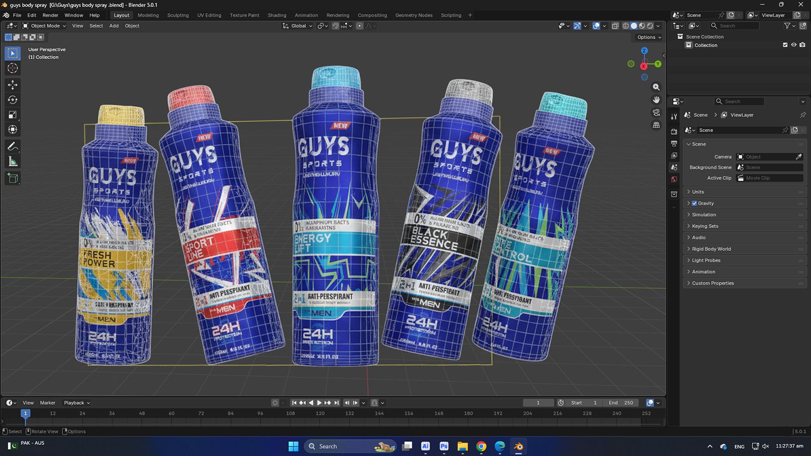Select the Measure tool
The width and height of the screenshot is (811, 456).
click(13, 162)
